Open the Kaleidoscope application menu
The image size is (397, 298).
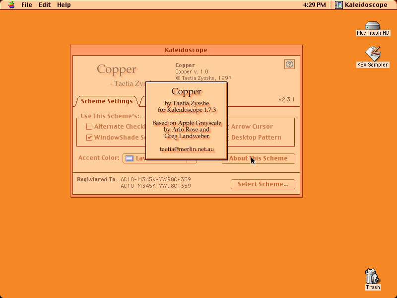(x=361, y=5)
